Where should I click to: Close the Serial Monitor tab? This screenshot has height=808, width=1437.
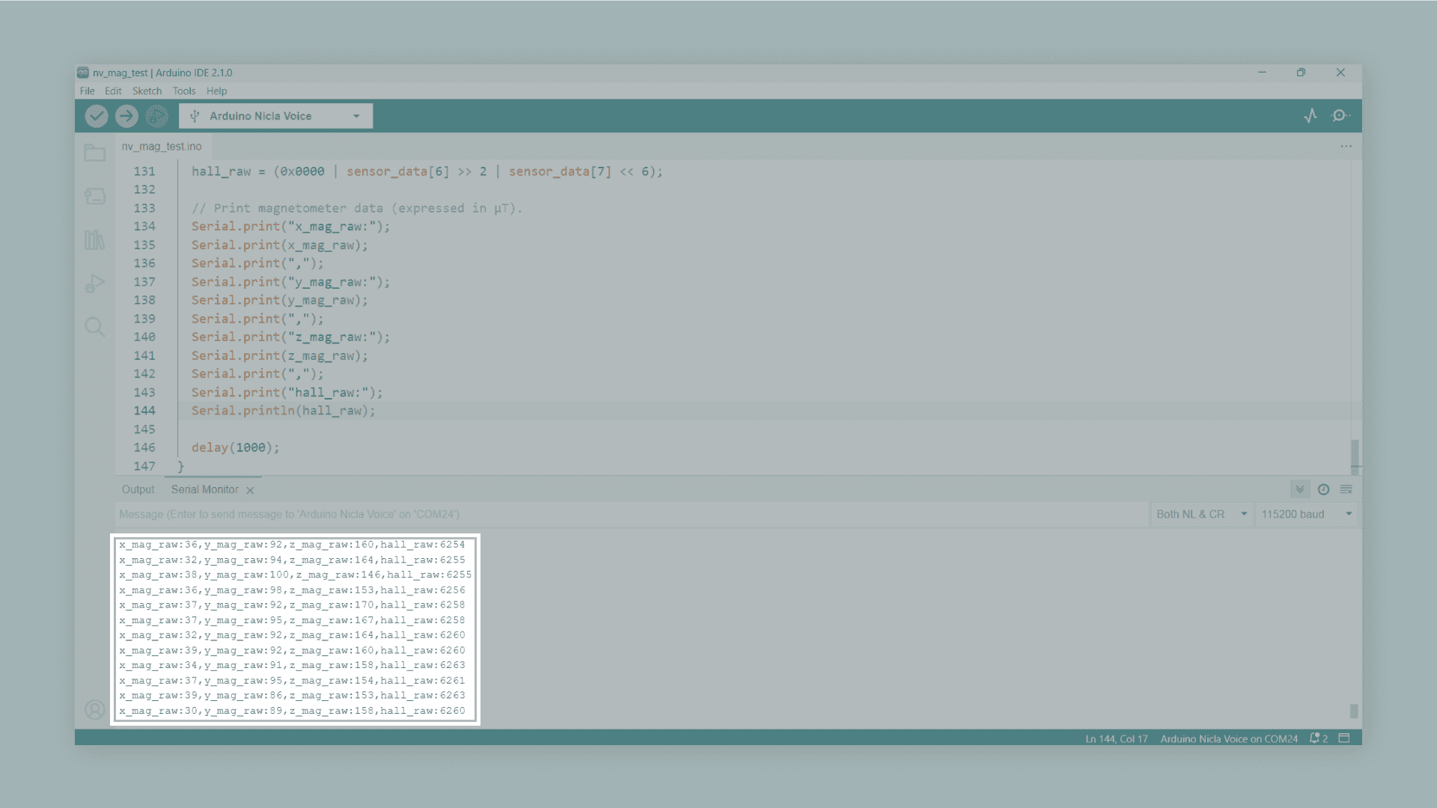coord(250,490)
